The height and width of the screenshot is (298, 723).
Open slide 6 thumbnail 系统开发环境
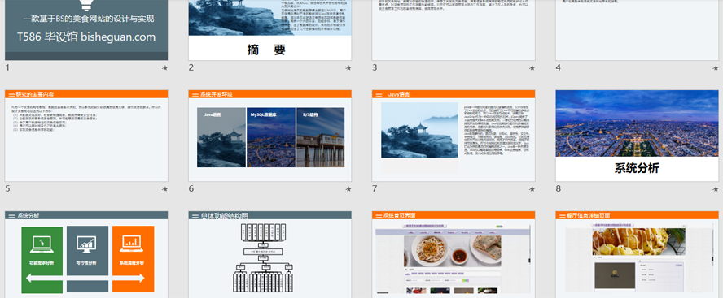[269, 136]
